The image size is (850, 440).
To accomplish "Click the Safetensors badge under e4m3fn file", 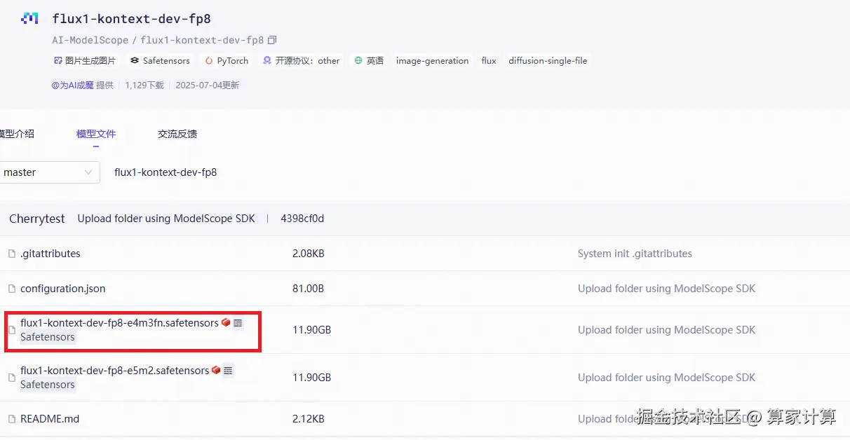I will (48, 337).
